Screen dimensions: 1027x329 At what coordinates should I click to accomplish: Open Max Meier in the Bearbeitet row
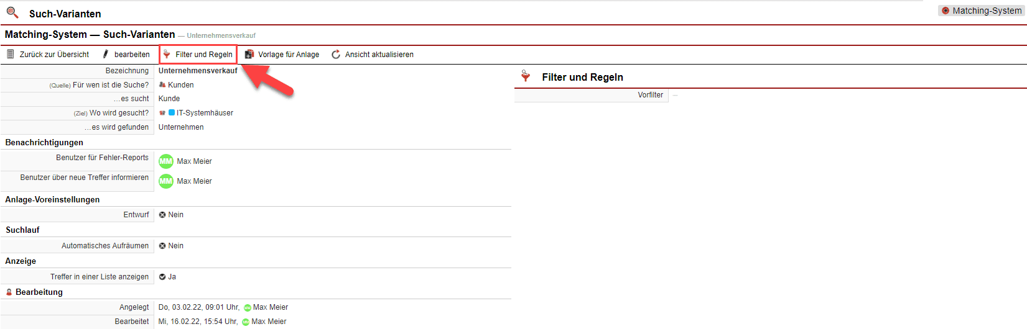tap(269, 322)
